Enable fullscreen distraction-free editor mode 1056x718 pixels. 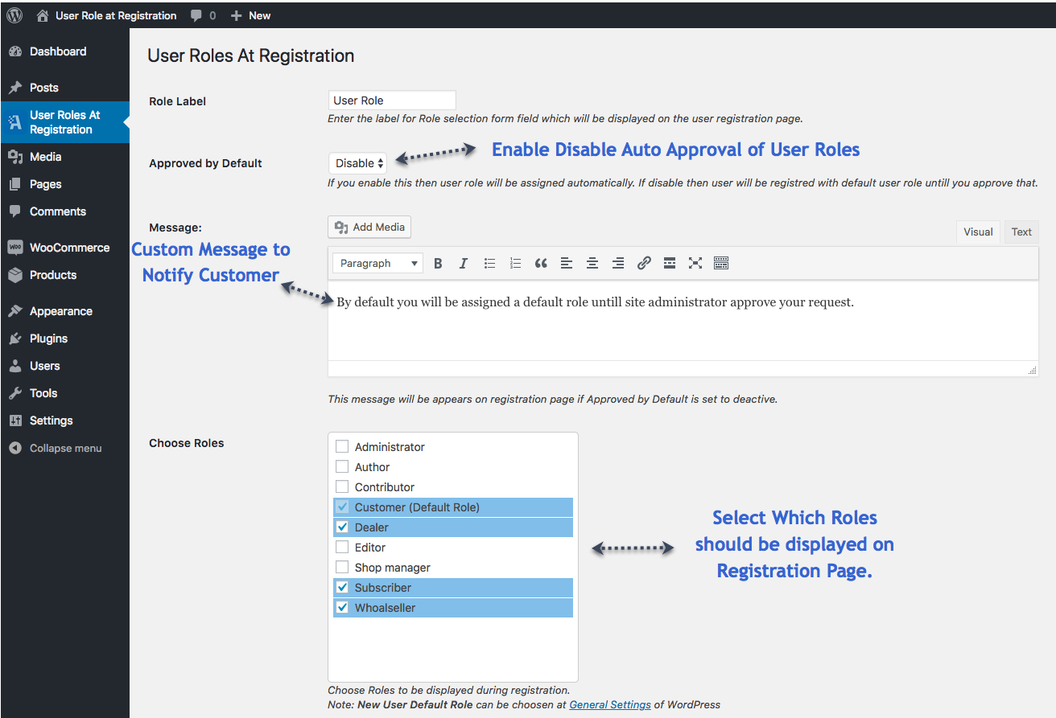click(695, 263)
